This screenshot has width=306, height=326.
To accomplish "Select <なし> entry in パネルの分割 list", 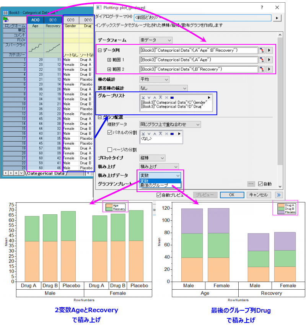I will [146, 139].
